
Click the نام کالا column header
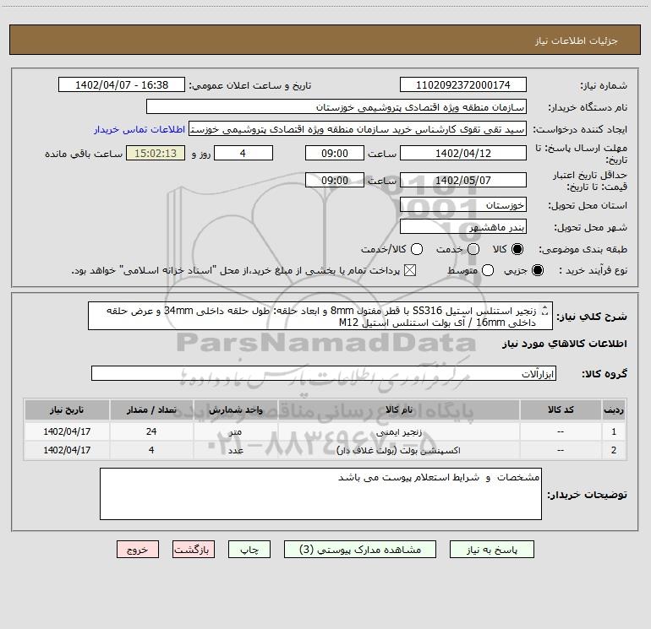(x=398, y=410)
